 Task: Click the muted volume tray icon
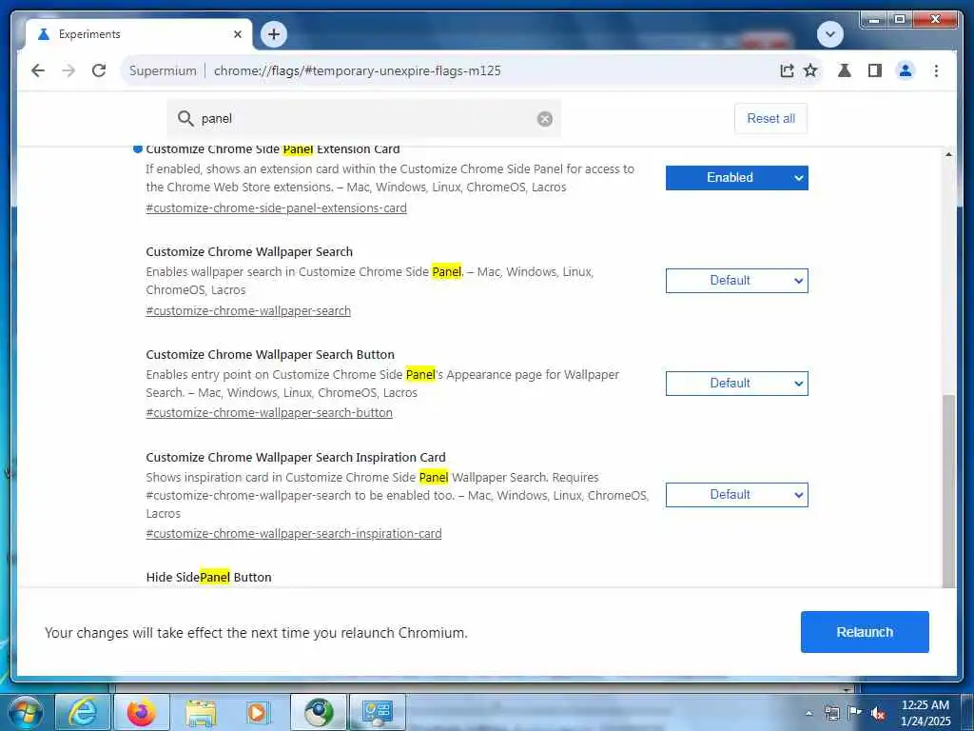[x=878, y=713]
